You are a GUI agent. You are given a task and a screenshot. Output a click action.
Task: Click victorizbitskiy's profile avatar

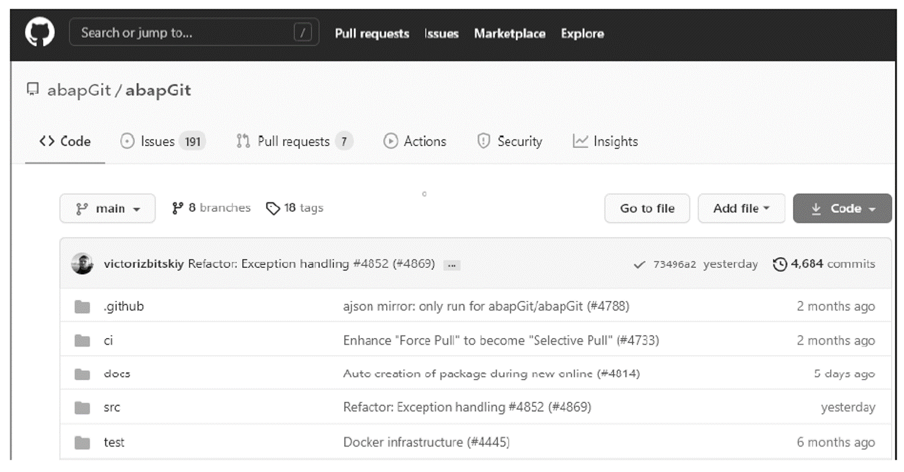82,264
